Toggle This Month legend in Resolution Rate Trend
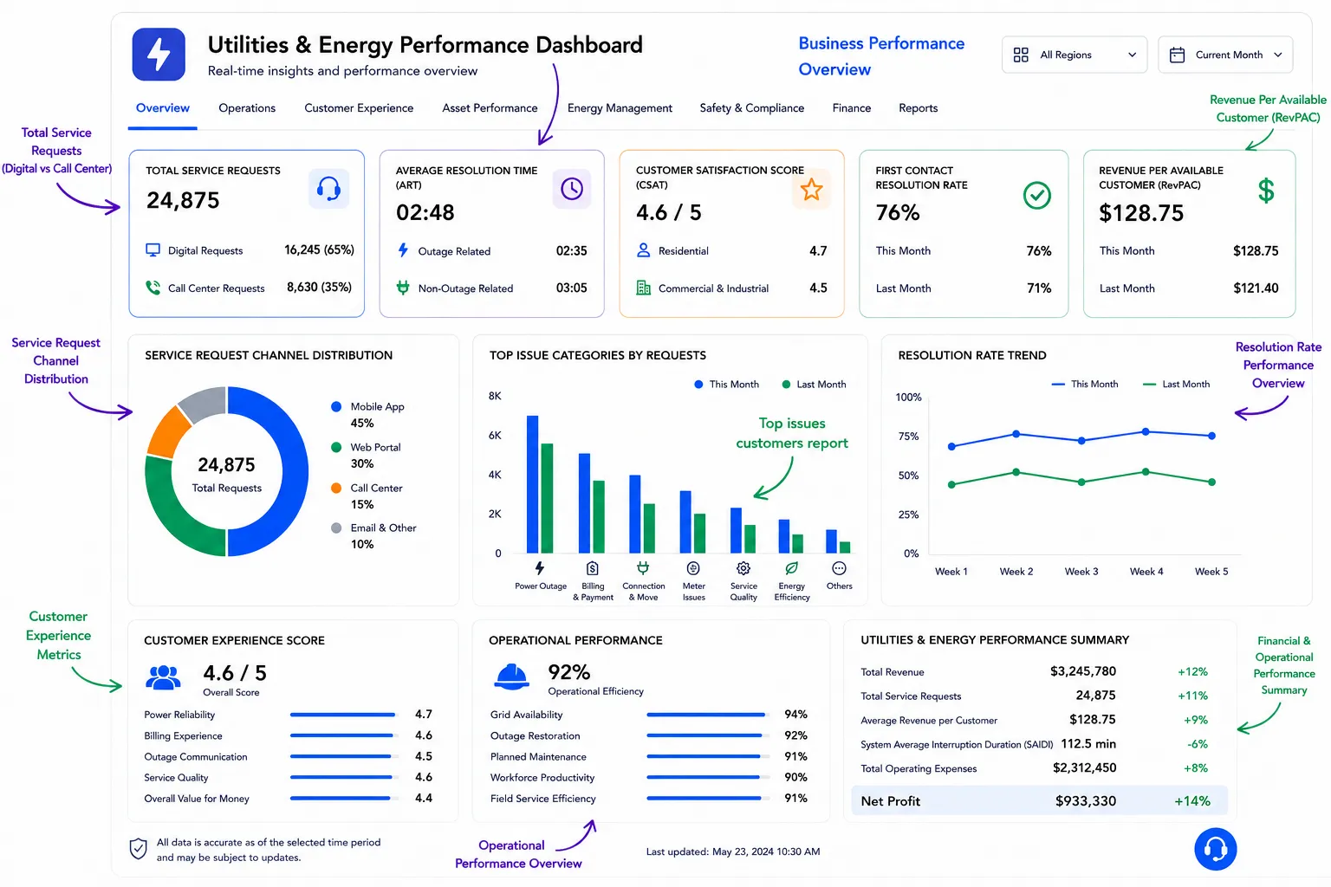Viewport: 1331px width, 887px height. [x=1085, y=384]
